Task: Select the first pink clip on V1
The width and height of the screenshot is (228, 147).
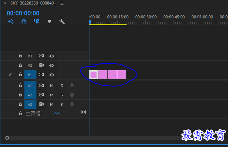Action: click(x=94, y=75)
